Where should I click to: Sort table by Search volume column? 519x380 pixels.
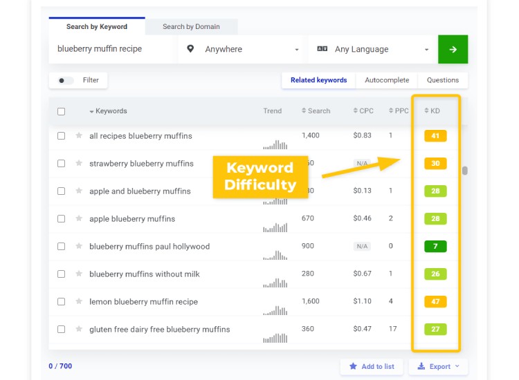click(x=316, y=111)
